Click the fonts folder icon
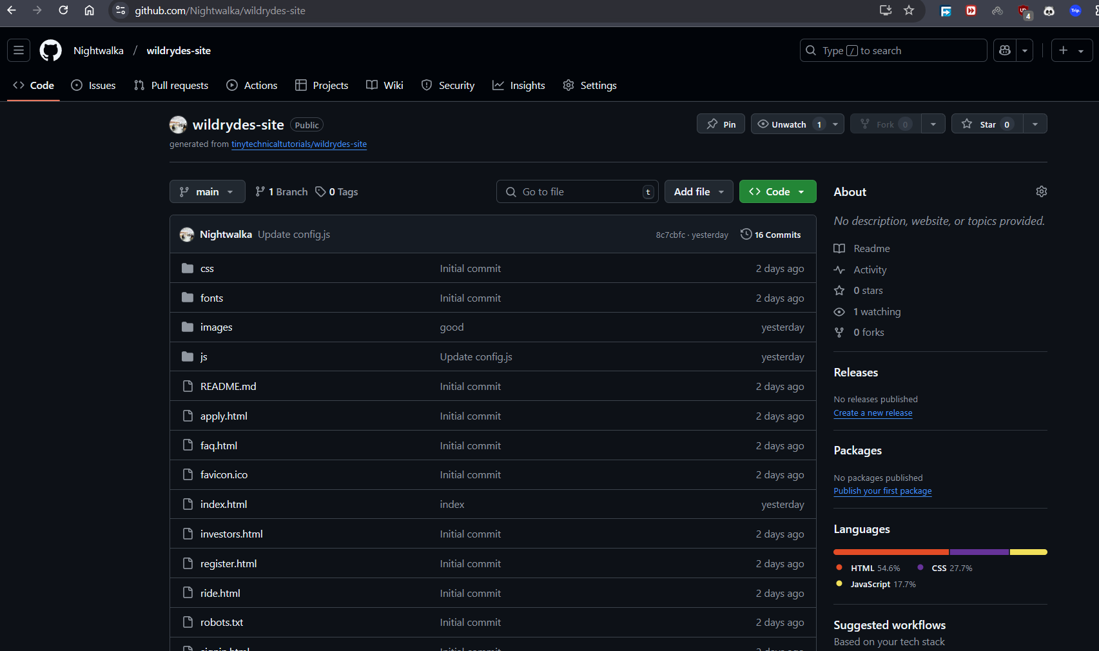 click(x=188, y=298)
